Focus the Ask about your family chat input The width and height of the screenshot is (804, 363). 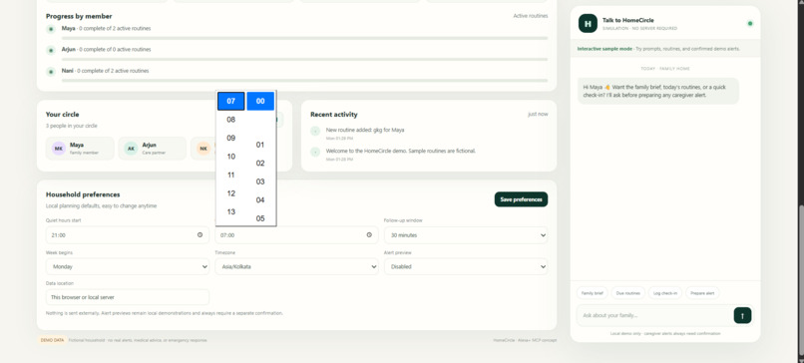click(x=655, y=315)
